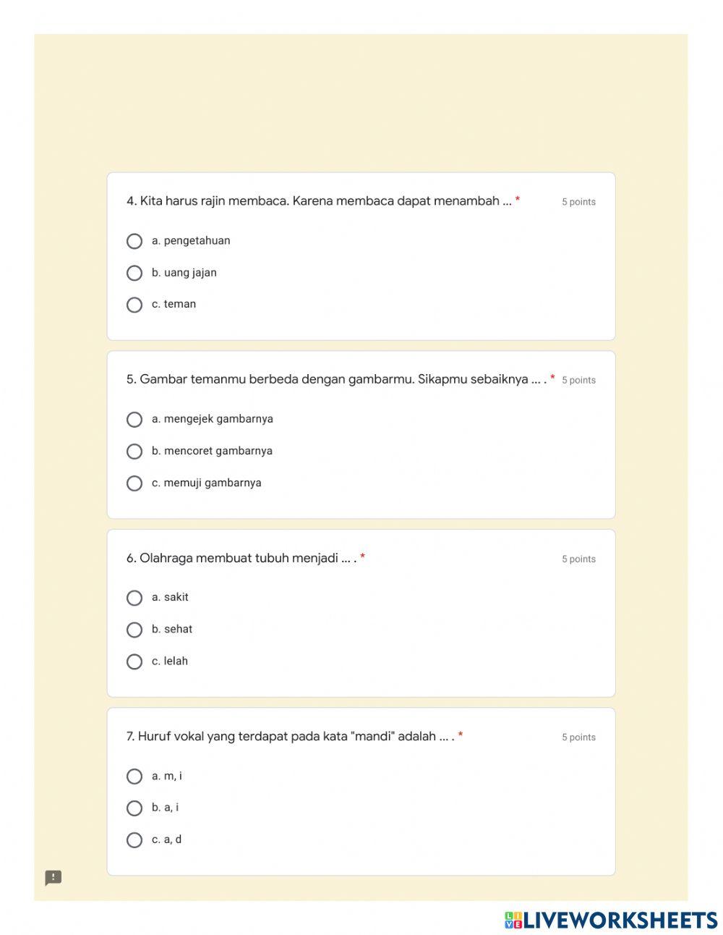Click the report problem feedback icon
The width and height of the screenshot is (723, 935).
[x=54, y=878]
